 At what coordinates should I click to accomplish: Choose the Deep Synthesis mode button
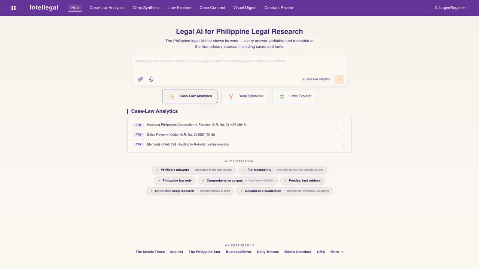(x=245, y=96)
